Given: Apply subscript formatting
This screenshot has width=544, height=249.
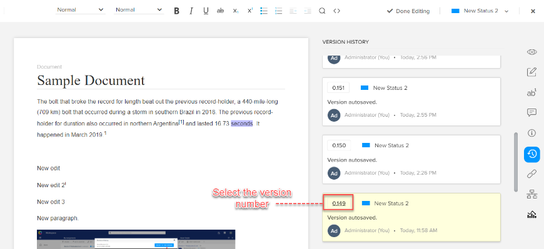Looking at the screenshot, I should 236,11.
